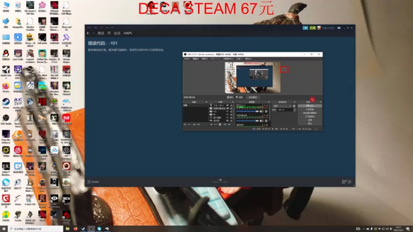Move scene down in OBS scenes list
Screen dimensions: 413x232
pyautogui.click(x=199, y=124)
